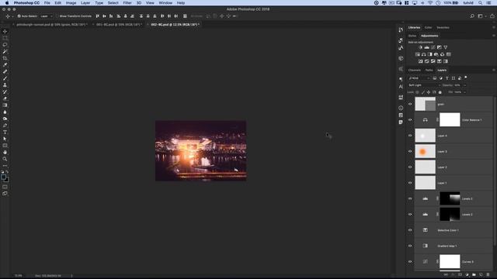The height and width of the screenshot is (279, 497).
Task: Open the Layer menu
Action: (85, 3)
